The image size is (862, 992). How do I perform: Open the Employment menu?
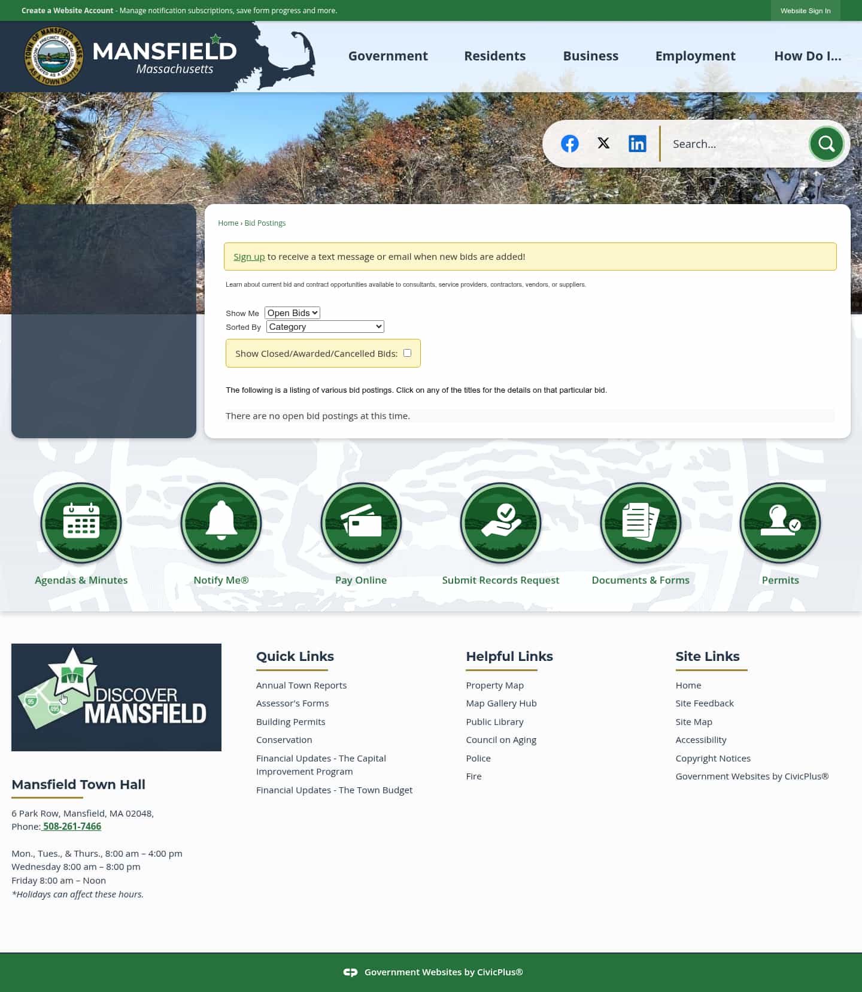[x=696, y=56]
